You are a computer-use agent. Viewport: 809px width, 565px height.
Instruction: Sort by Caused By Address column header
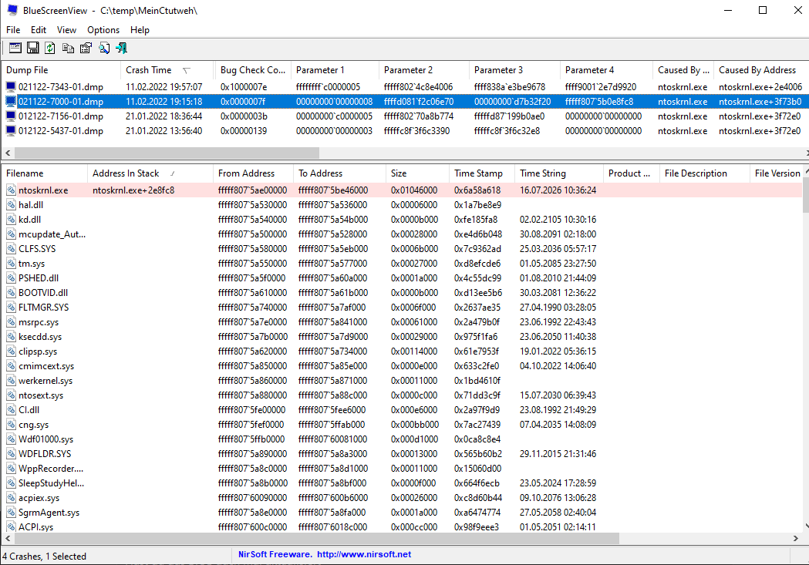pyautogui.click(x=761, y=70)
